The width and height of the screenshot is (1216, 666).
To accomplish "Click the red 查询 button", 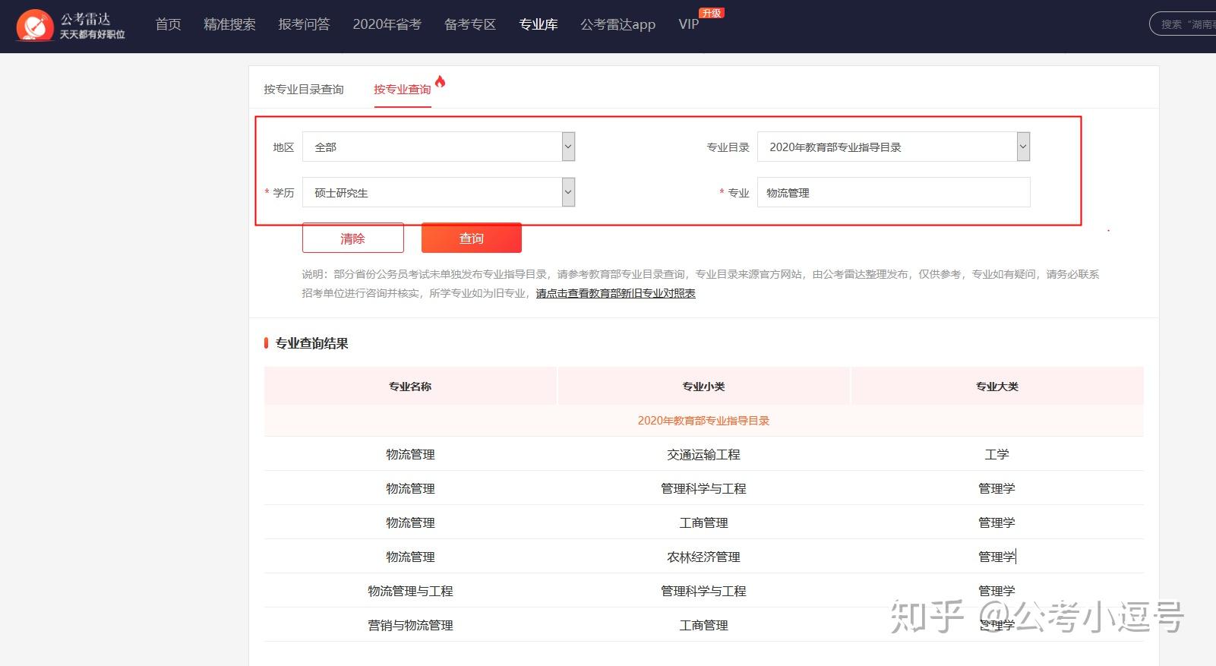I will 472,238.
